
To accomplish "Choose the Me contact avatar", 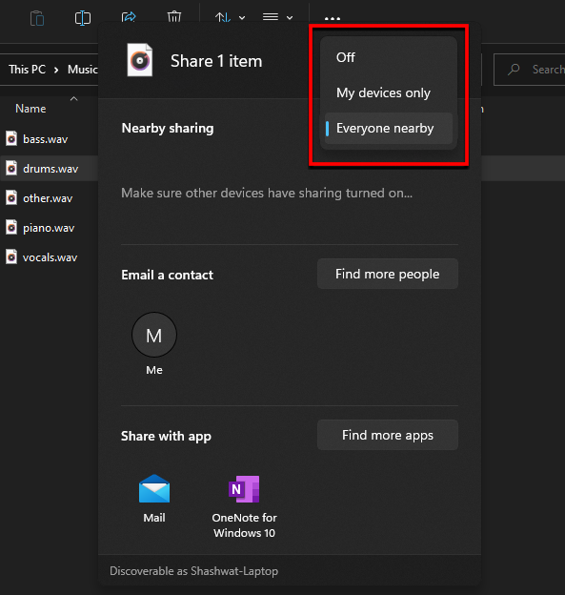I will [x=154, y=335].
